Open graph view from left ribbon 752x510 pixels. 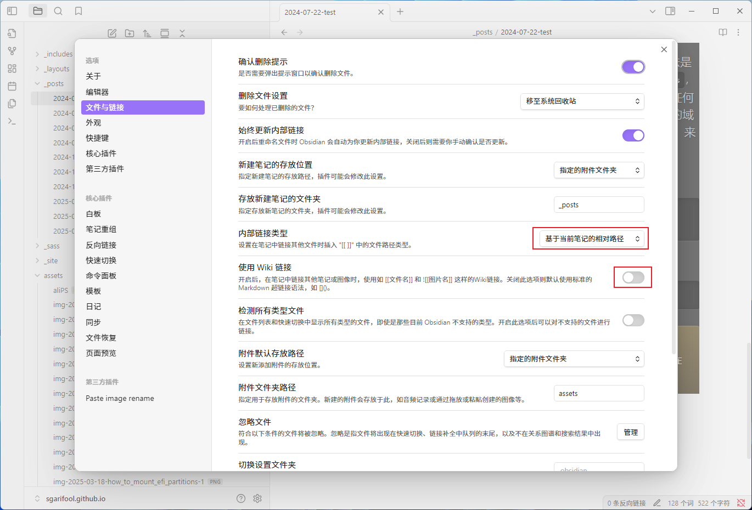coord(12,51)
